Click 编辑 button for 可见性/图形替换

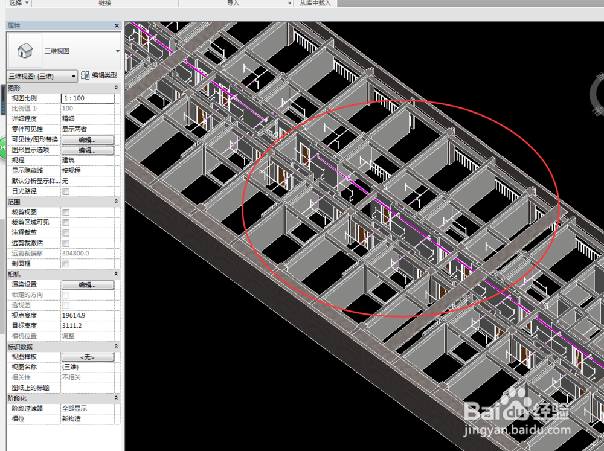[88, 139]
